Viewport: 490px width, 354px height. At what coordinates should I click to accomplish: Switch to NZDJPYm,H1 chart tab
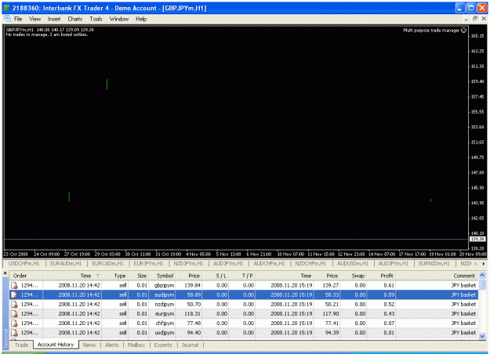[x=188, y=263]
